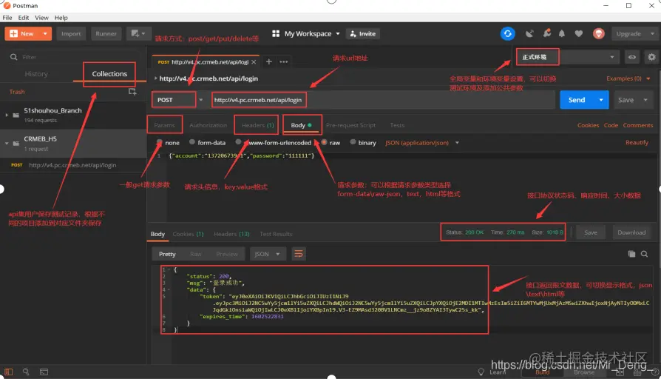Open the response Headers (13) tab
661x379 pixels.
[231, 234]
